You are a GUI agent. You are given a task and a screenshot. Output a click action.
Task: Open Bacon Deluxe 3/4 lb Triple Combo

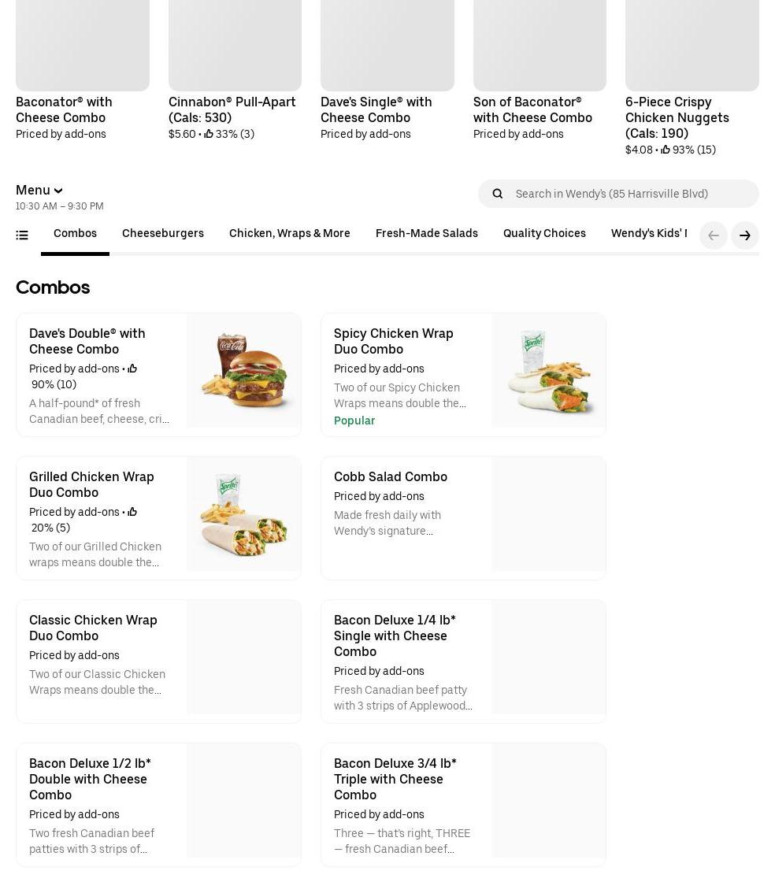pyautogui.click(x=395, y=779)
